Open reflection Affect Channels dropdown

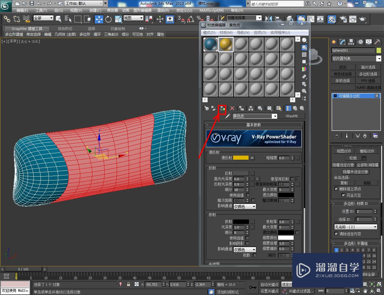[244, 206]
